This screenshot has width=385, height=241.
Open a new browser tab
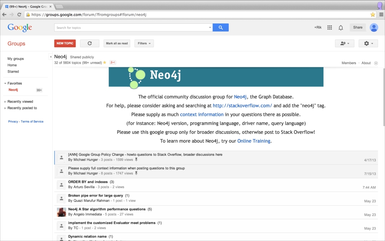click(x=59, y=7)
